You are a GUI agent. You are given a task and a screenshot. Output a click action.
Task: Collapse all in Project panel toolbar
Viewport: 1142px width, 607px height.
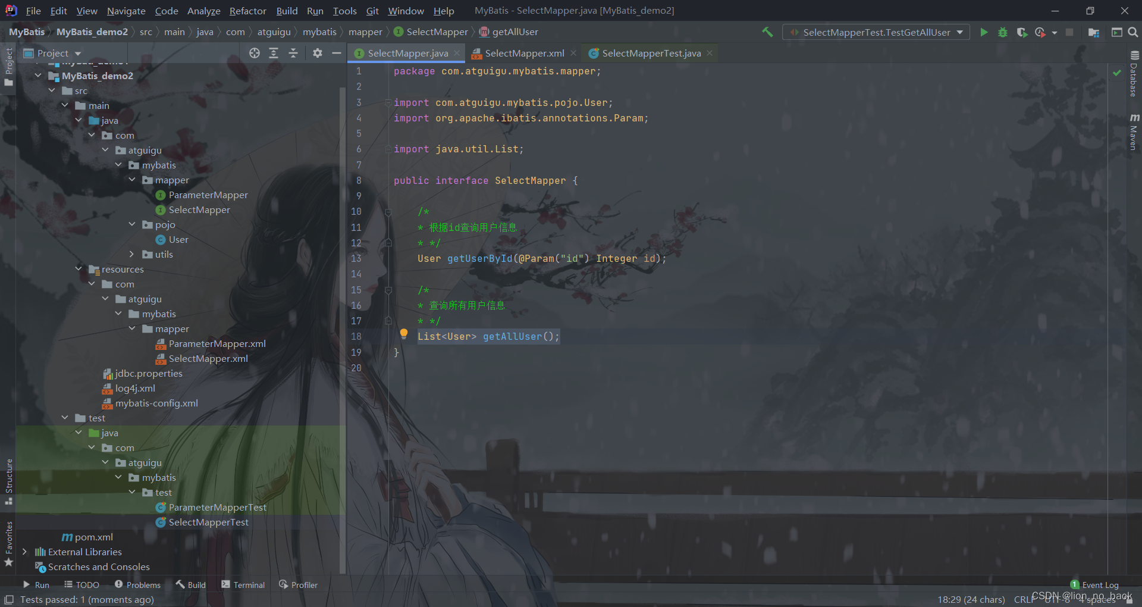click(x=293, y=53)
